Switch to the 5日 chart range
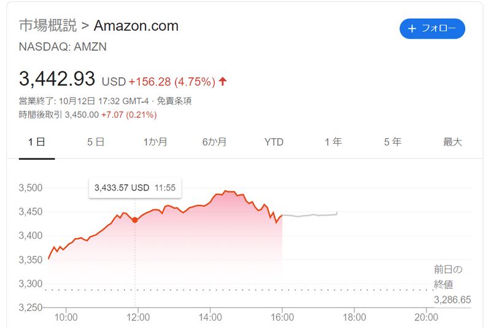The height and width of the screenshot is (328, 491). pyautogui.click(x=96, y=142)
